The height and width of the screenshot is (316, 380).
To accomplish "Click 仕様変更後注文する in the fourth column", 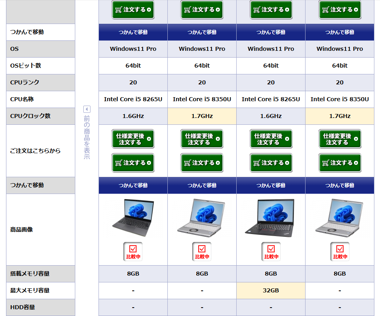I will 340,139.
